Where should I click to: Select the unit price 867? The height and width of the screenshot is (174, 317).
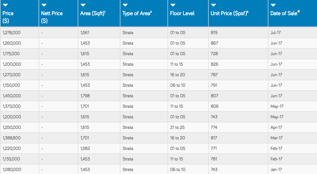(214, 43)
